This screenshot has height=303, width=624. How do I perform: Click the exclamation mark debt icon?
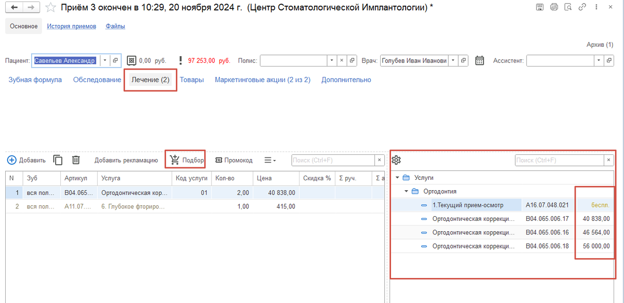[x=180, y=60]
